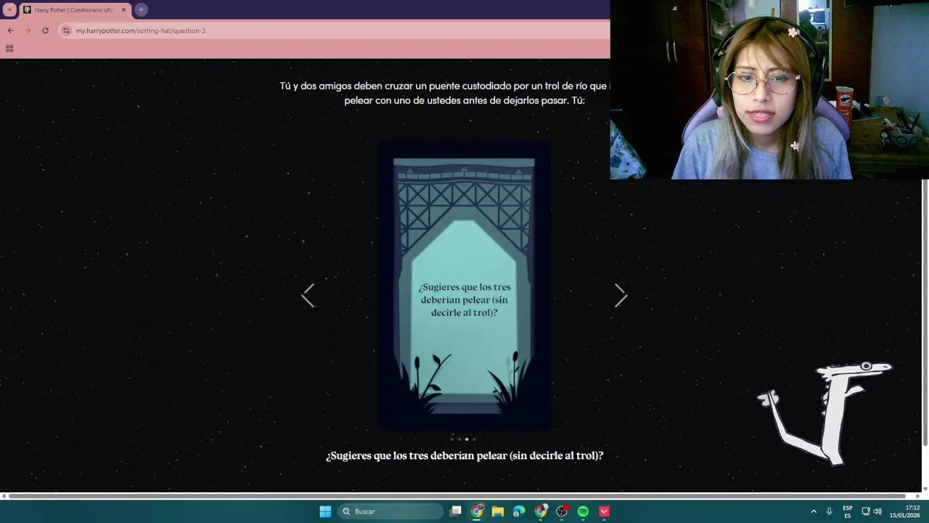Open a new browser tab
Viewport: 929px width, 523px height.
pos(141,9)
